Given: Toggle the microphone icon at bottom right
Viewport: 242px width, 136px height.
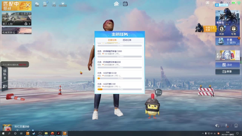Looking at the screenshot, I should pos(227,126).
